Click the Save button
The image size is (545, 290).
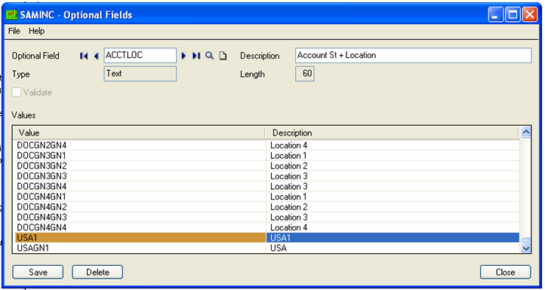pos(38,273)
